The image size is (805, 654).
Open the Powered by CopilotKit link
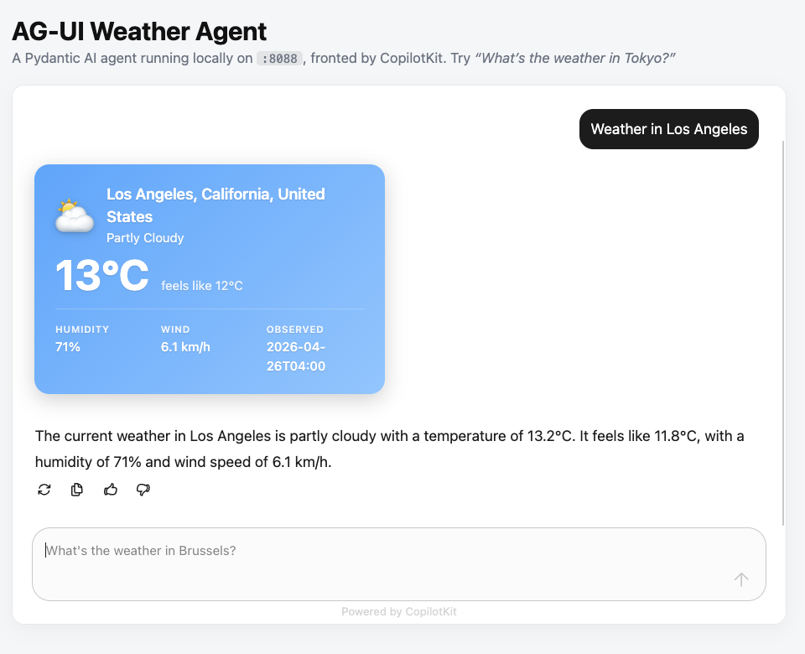tap(398, 612)
